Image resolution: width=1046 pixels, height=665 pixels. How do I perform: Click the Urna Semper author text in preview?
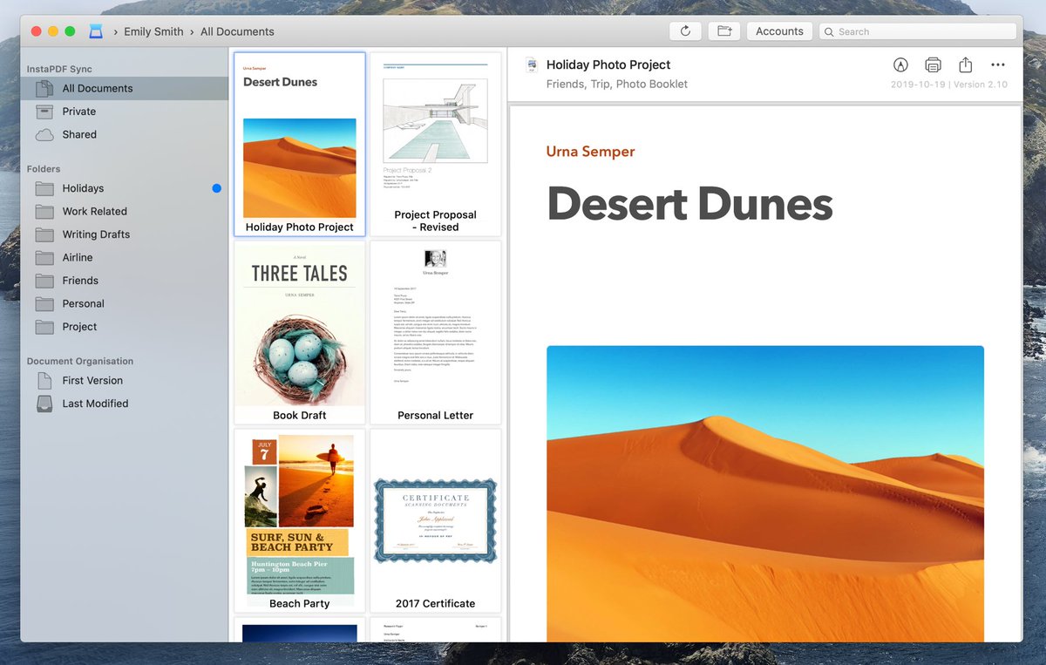tap(590, 152)
